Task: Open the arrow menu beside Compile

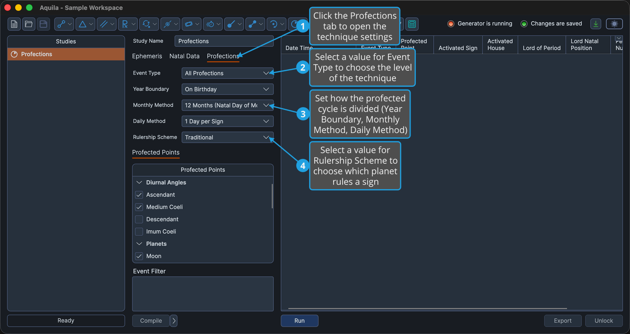Action: pos(174,321)
